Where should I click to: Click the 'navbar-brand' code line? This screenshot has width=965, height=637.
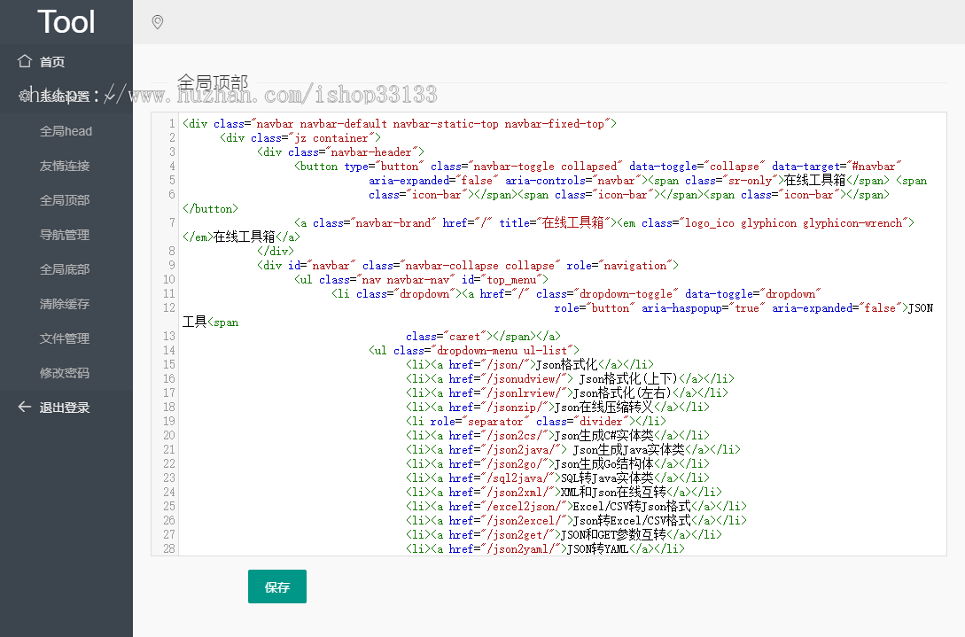pos(604,222)
